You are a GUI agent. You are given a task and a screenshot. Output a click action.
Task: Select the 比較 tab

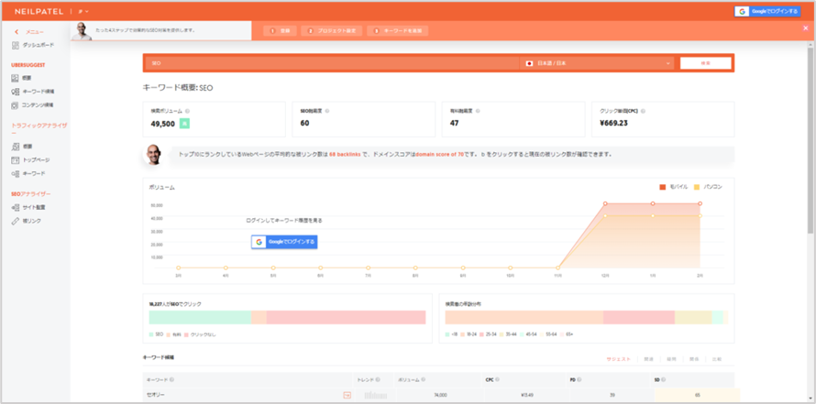(716, 359)
